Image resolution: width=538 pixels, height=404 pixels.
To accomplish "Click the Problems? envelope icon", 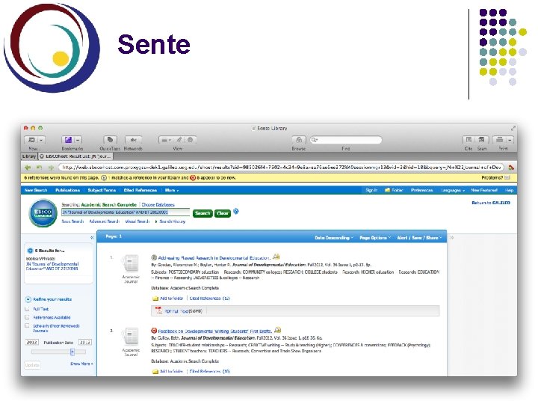I will pos(507,177).
